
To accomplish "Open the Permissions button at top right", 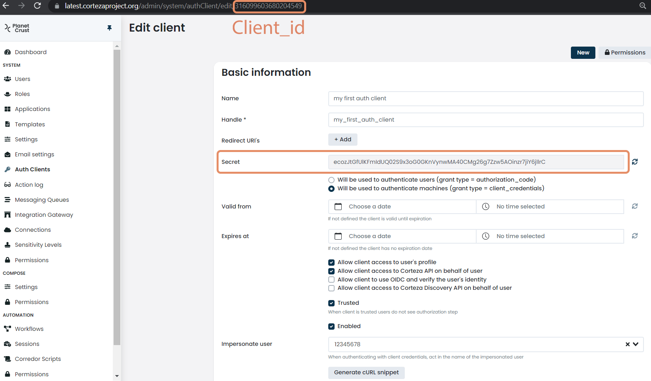I will (625, 53).
